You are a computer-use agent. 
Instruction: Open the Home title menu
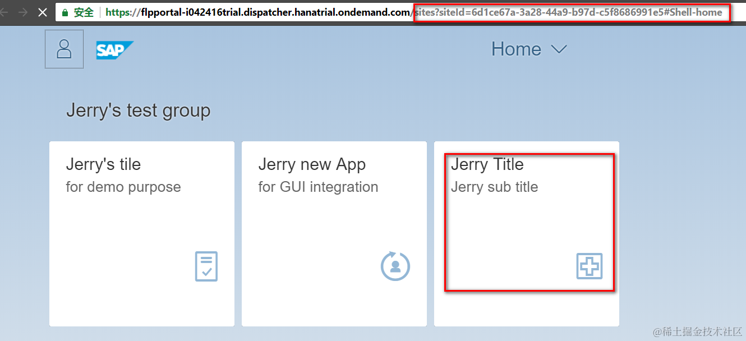click(x=529, y=49)
